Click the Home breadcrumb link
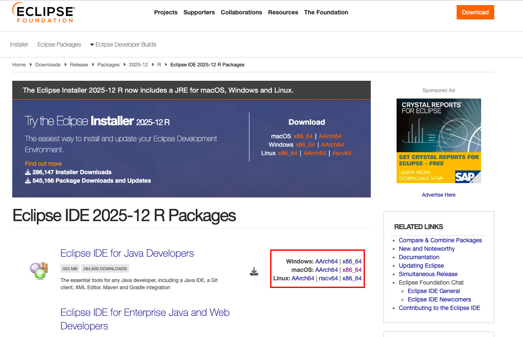This screenshot has width=523, height=337. [x=19, y=64]
